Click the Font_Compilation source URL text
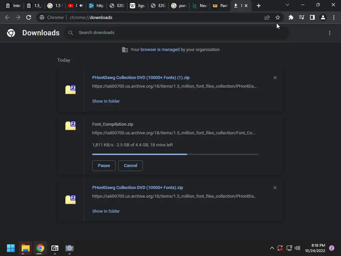This screenshot has height=256, width=341. click(x=173, y=133)
